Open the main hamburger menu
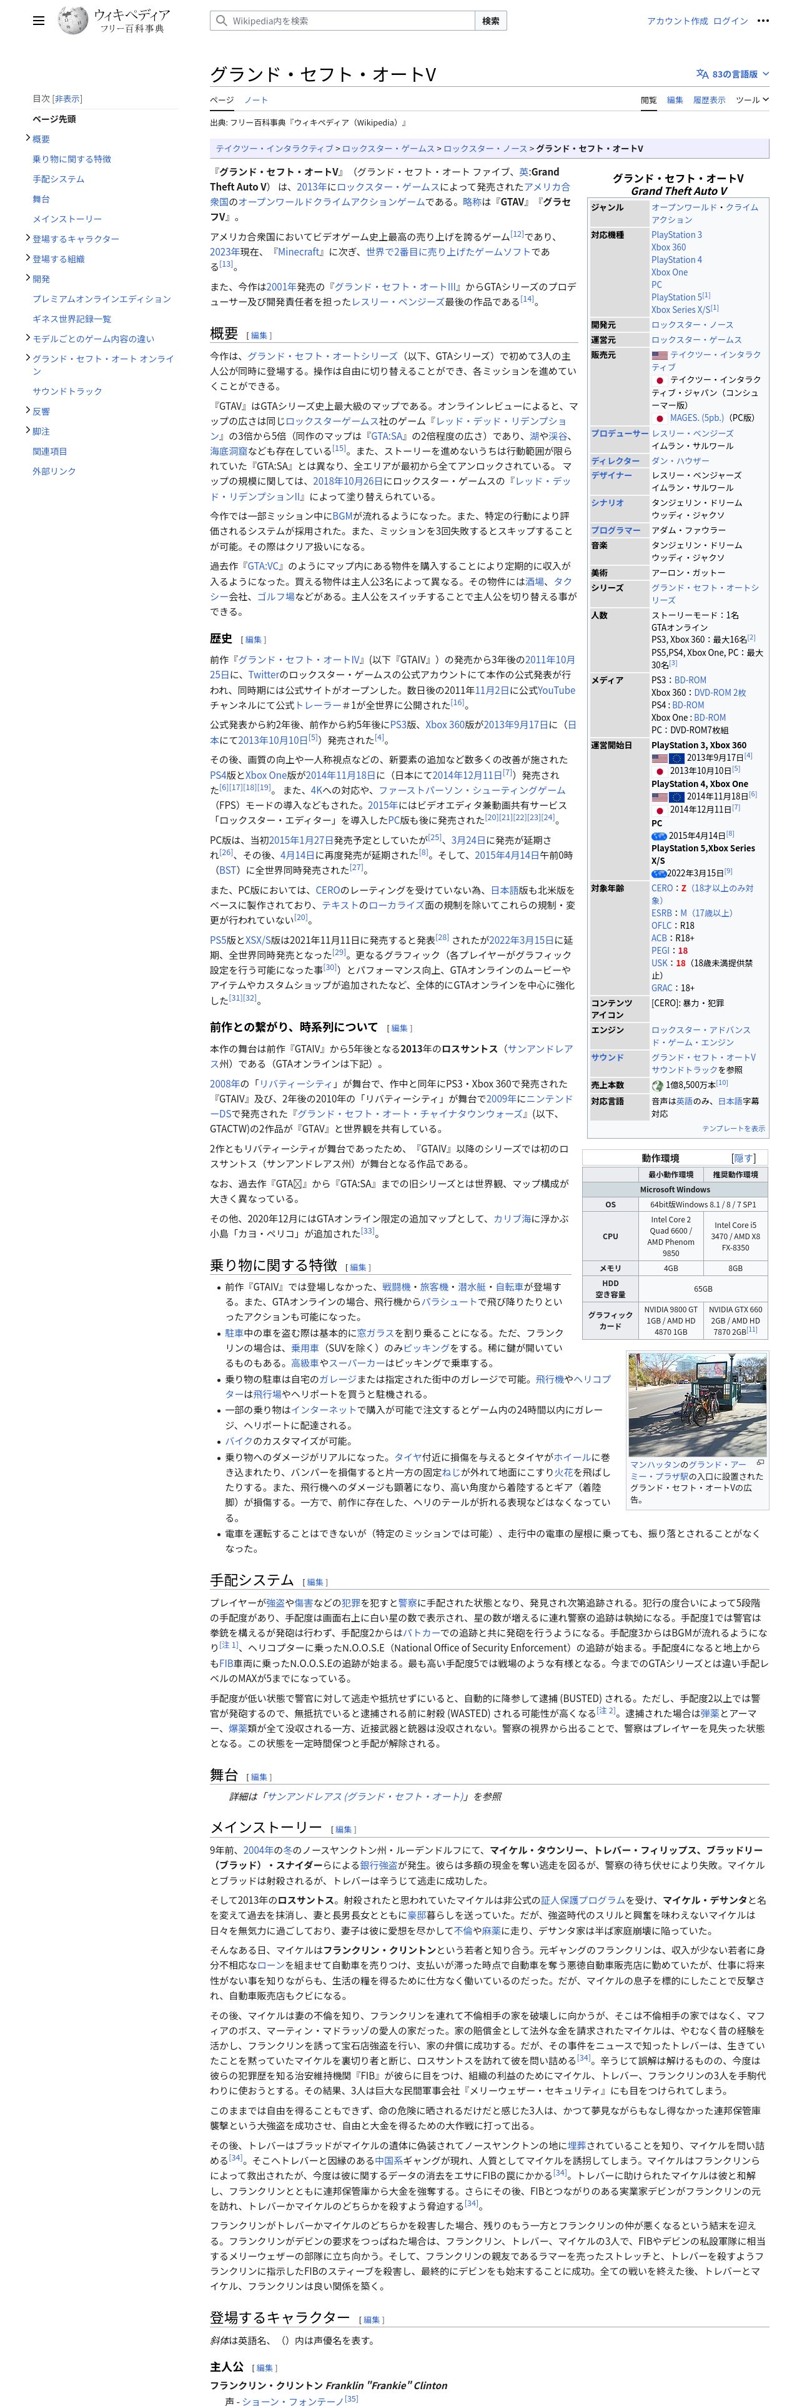This screenshot has height=2406, width=802. (38, 21)
